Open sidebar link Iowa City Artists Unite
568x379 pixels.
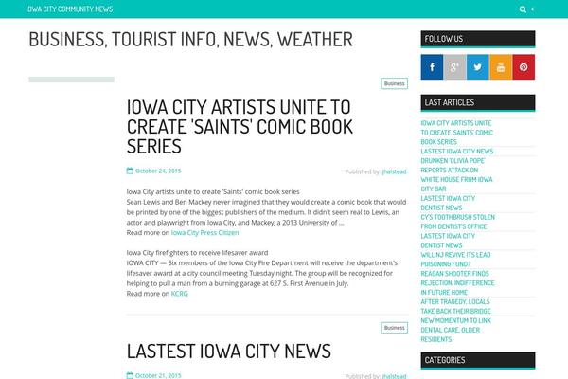(457, 133)
